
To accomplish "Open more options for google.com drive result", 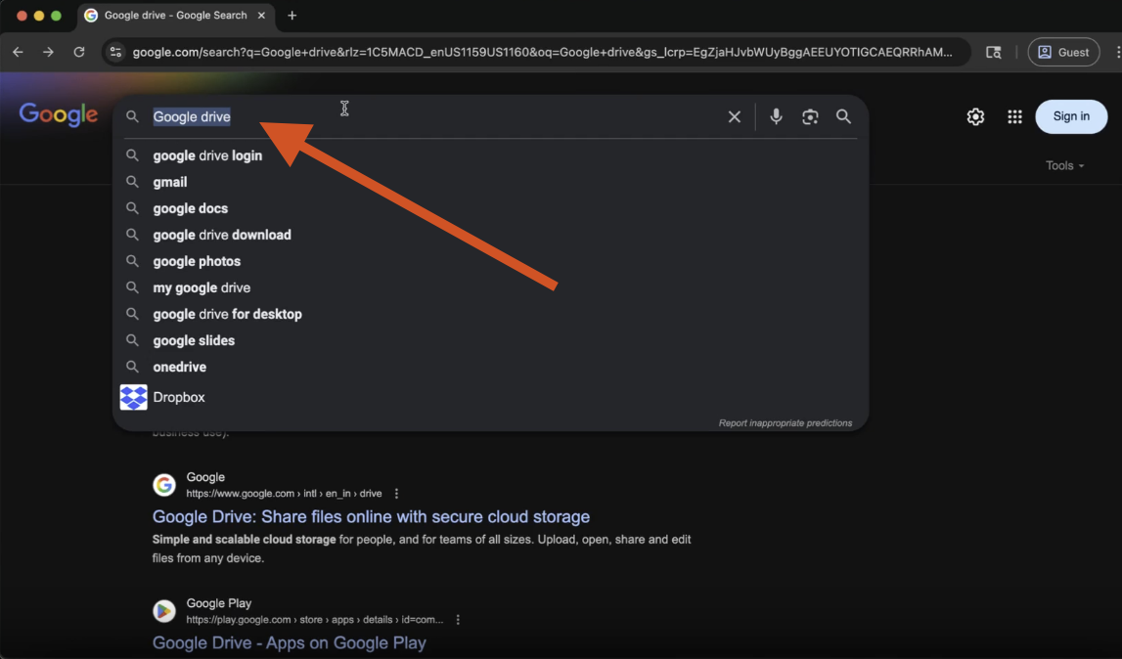I will coord(396,494).
